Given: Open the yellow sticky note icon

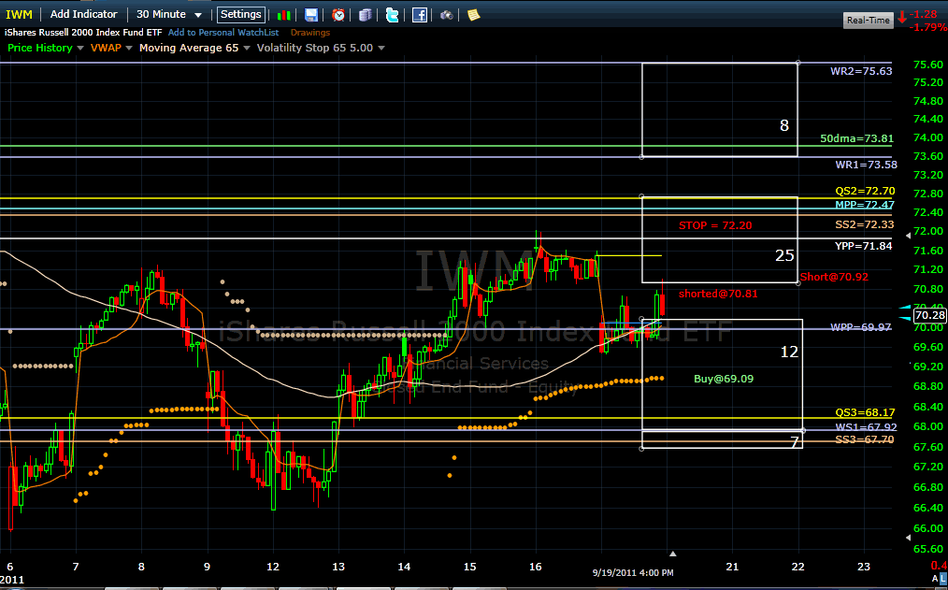Looking at the screenshot, I should (x=473, y=15).
